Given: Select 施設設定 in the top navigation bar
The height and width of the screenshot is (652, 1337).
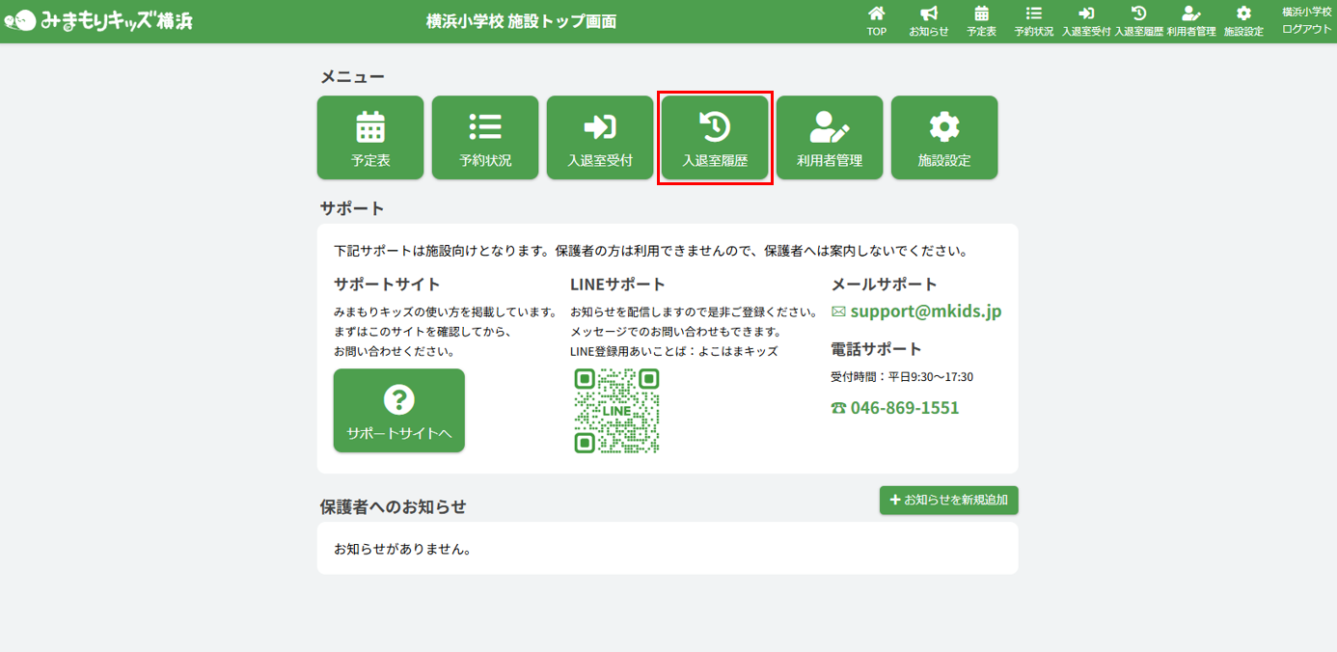Looking at the screenshot, I should [x=1243, y=21].
